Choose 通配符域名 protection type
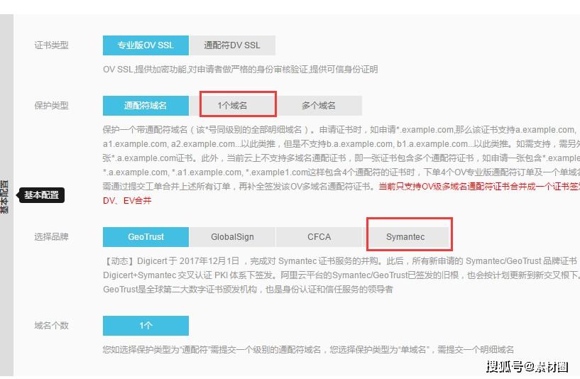Viewport: 580px width, 379px height. click(146, 106)
